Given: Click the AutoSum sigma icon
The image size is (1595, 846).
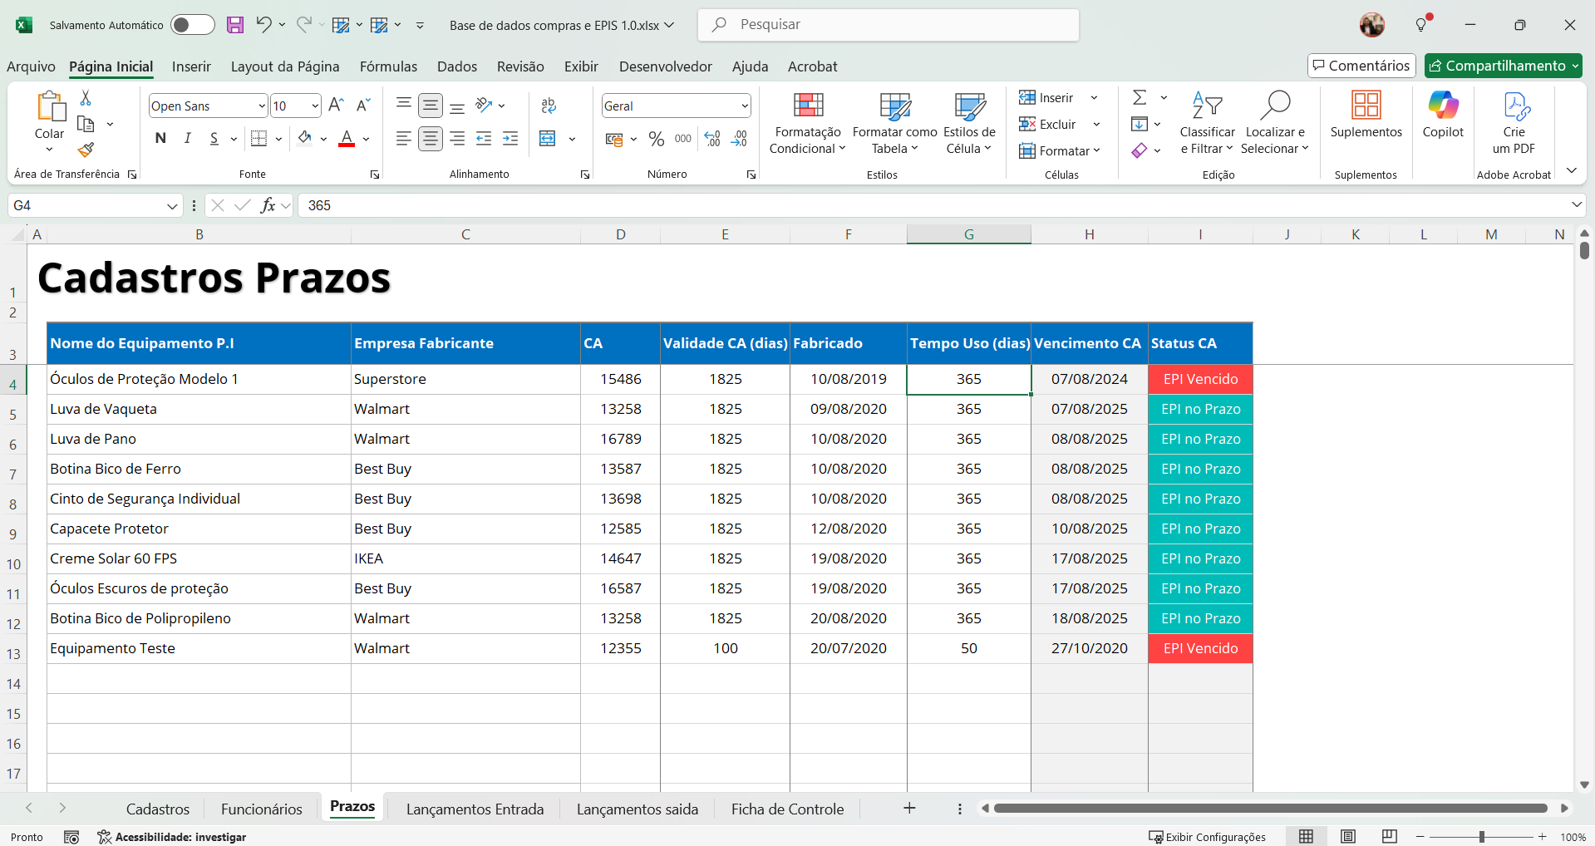Looking at the screenshot, I should (x=1140, y=98).
